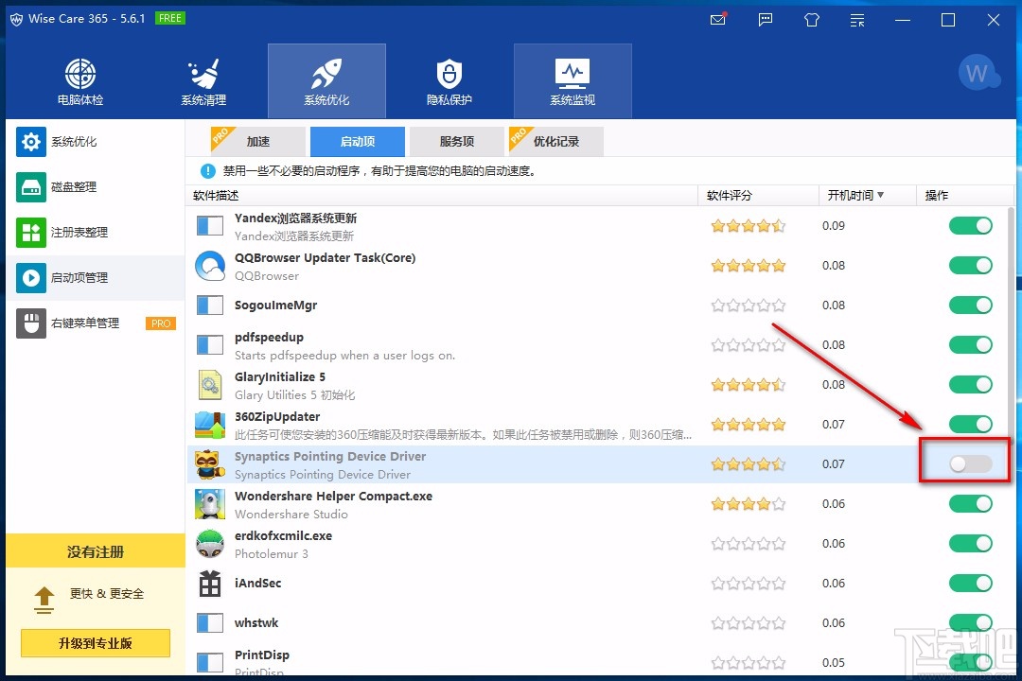The height and width of the screenshot is (681, 1022).
Task: Select the 系统优化 rocket module
Action: (326, 81)
